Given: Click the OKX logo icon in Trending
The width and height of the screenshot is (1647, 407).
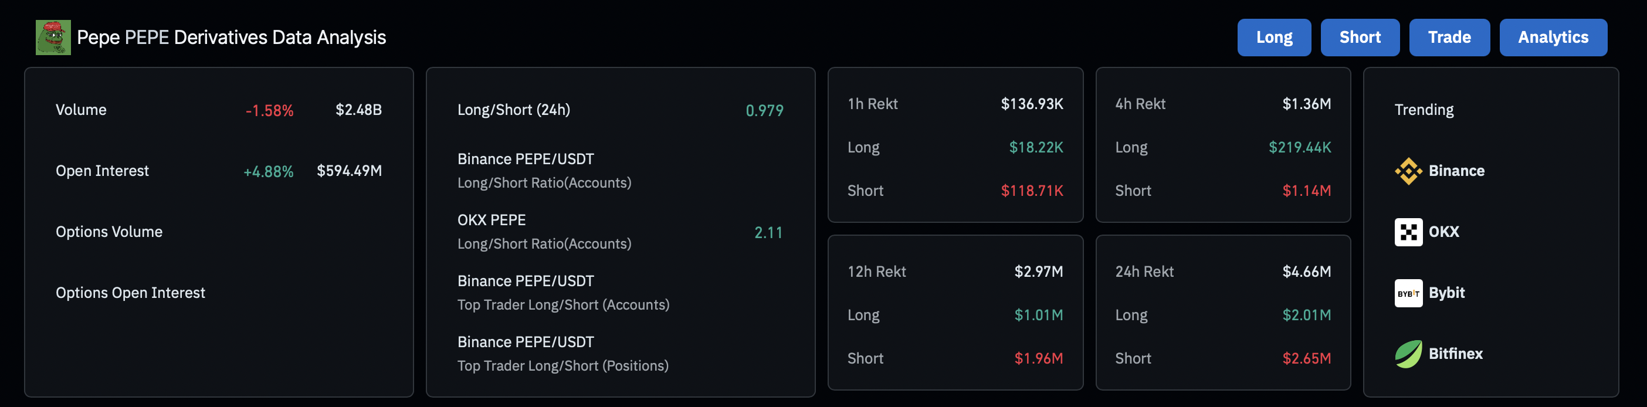Looking at the screenshot, I should click(1408, 232).
